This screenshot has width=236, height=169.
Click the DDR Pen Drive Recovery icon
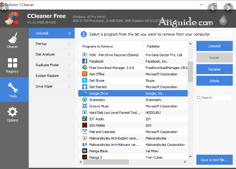tap(85, 55)
